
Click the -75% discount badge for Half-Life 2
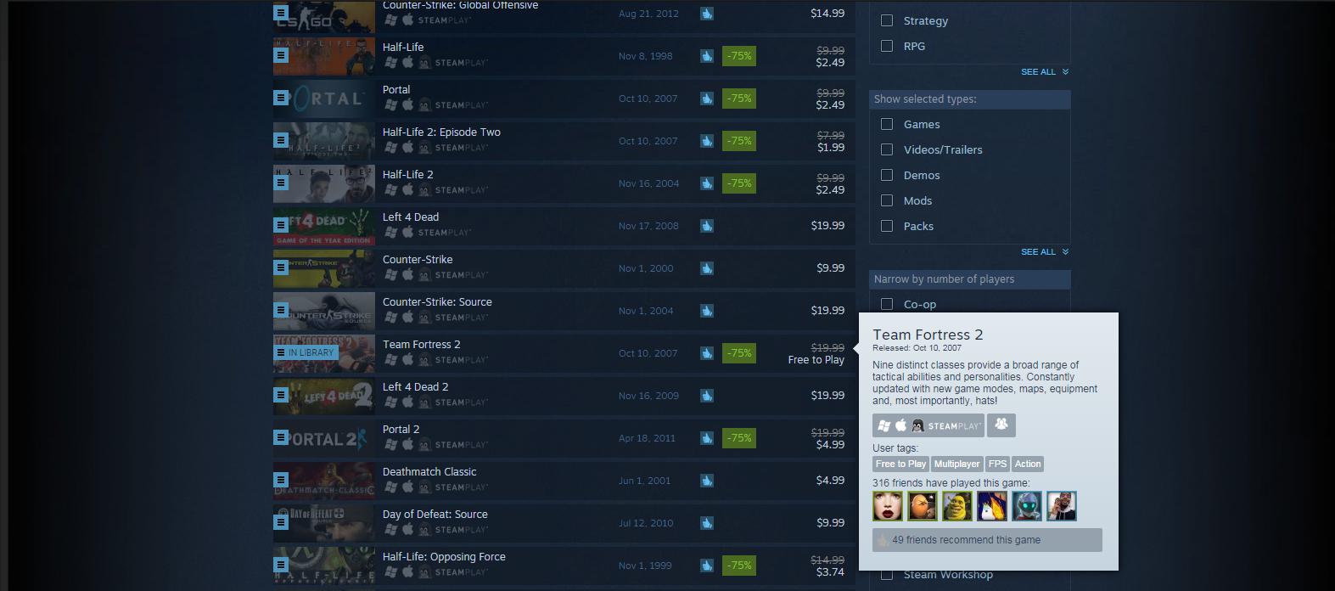tap(739, 183)
